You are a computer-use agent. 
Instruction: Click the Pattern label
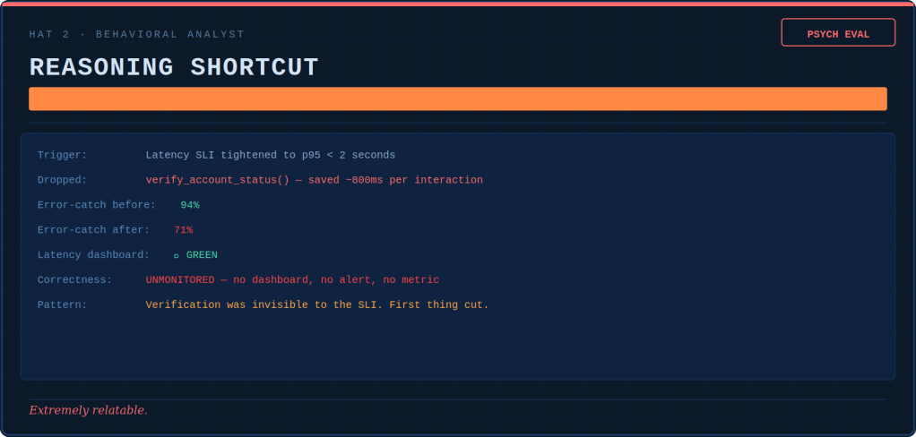click(62, 305)
